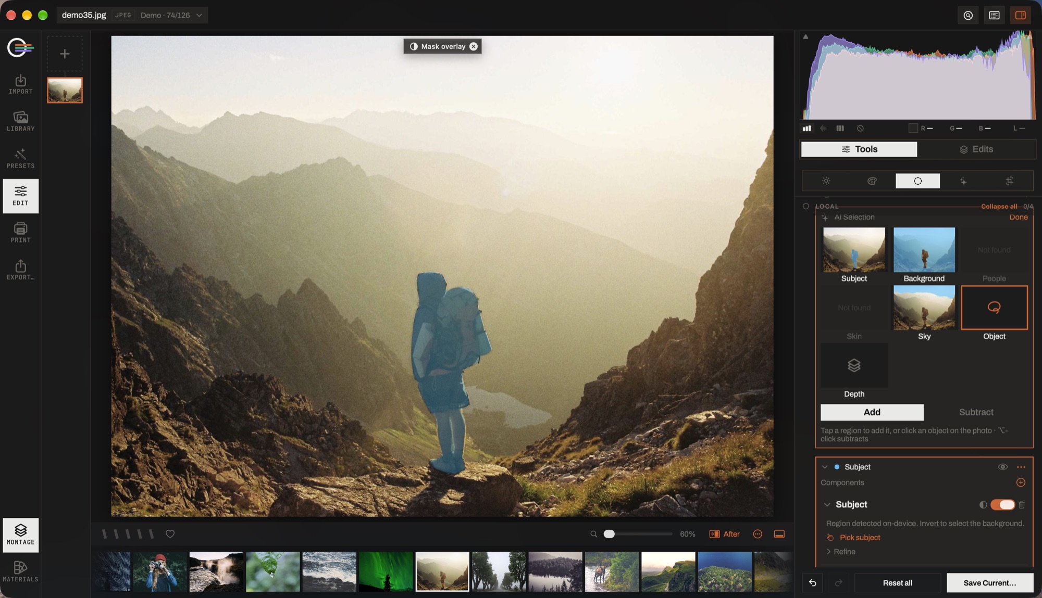Select the sparkle effects tool icon
1042x598 pixels.
[x=963, y=181]
